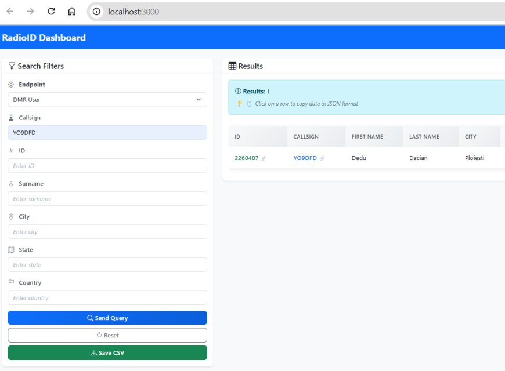Click the RadioID Dashboard title
This screenshot has width=505, height=371.
pos(44,38)
